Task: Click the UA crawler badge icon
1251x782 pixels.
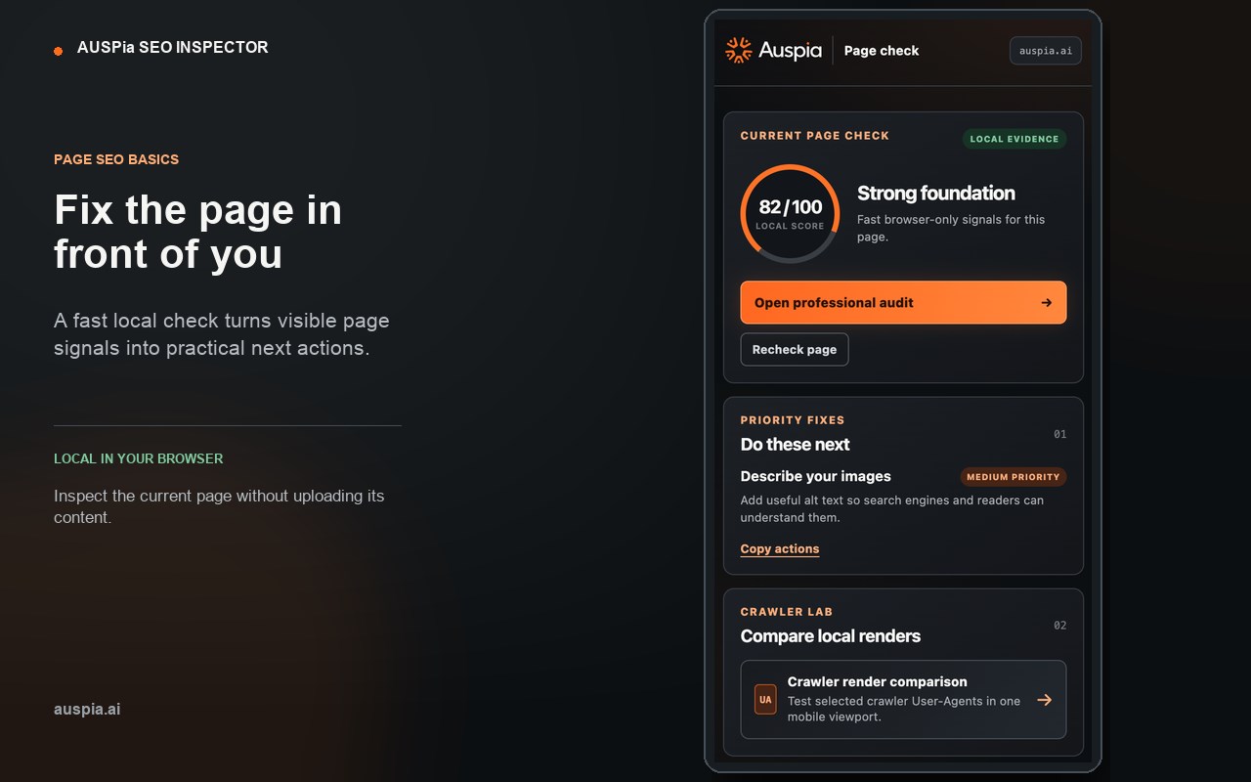Action: pyautogui.click(x=765, y=700)
